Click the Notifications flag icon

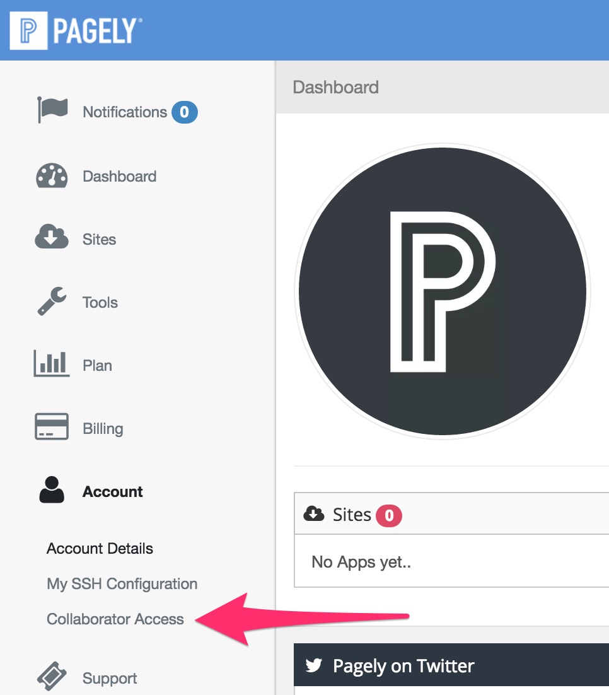click(x=52, y=110)
